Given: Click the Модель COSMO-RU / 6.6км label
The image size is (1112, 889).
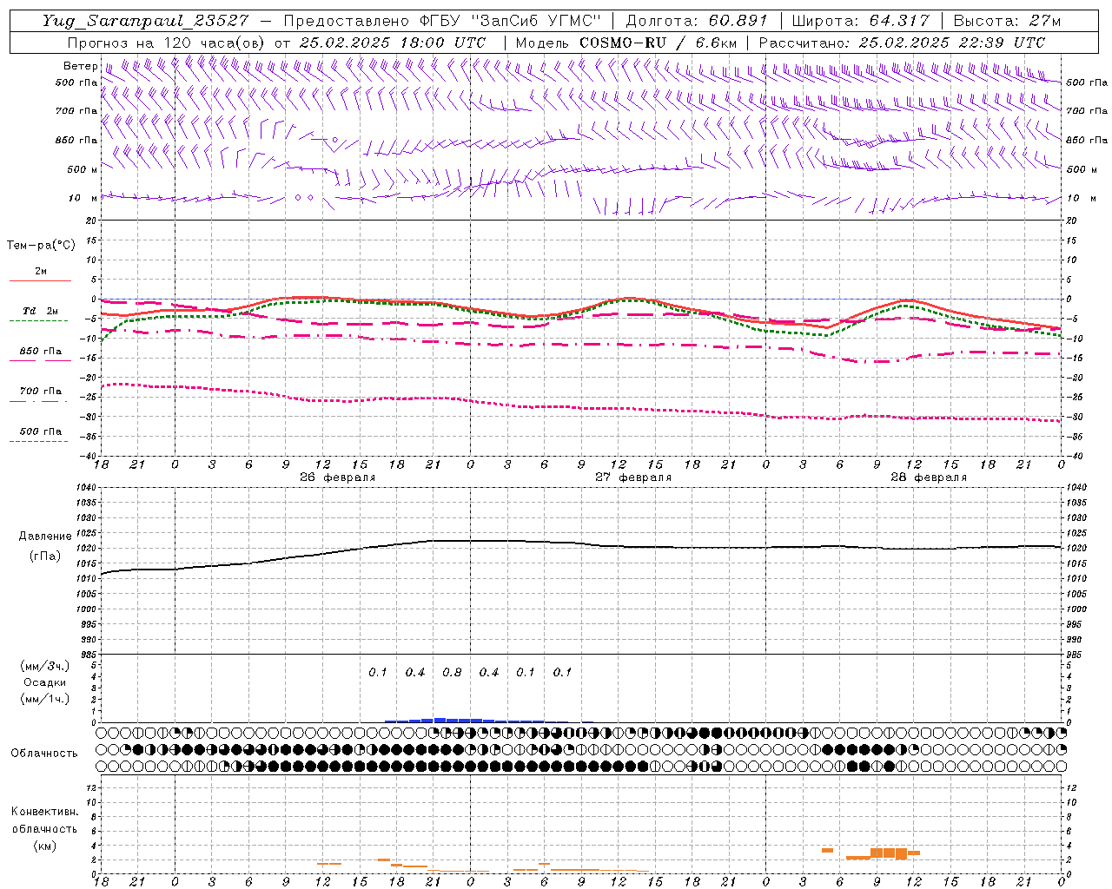Looking at the screenshot, I should (626, 43).
